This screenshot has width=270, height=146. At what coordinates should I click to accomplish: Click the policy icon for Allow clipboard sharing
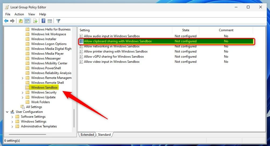[81, 41]
